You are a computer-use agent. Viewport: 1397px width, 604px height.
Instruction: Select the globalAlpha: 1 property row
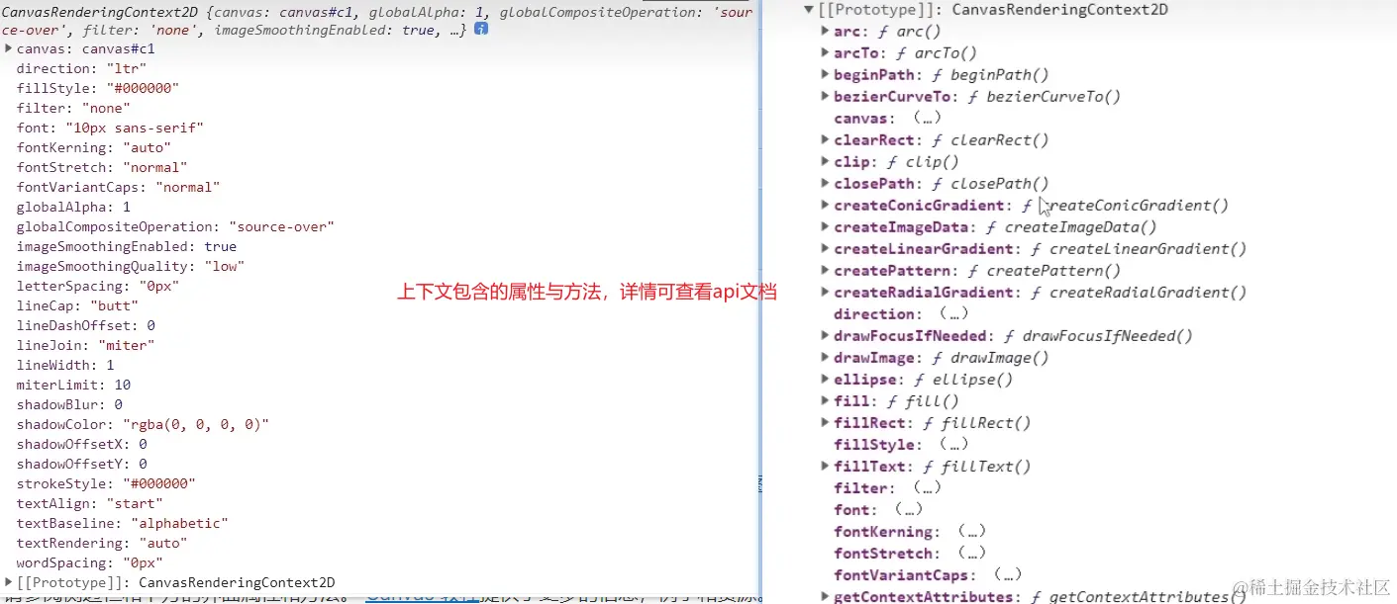pyautogui.click(x=73, y=207)
